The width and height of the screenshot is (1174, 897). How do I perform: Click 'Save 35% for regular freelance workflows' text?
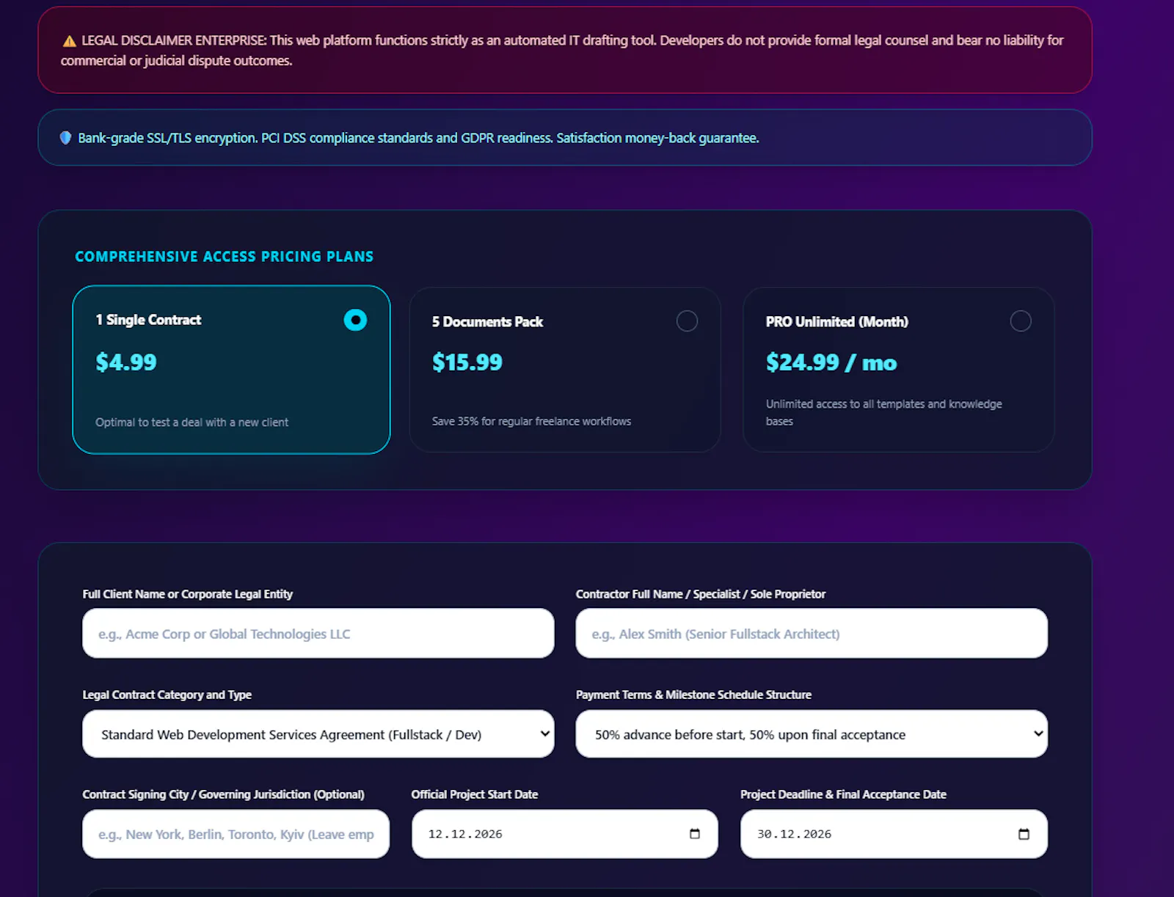click(x=531, y=421)
